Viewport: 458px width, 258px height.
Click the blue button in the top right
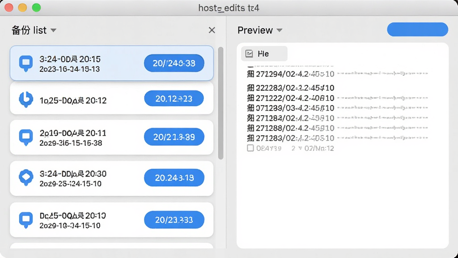click(x=417, y=30)
